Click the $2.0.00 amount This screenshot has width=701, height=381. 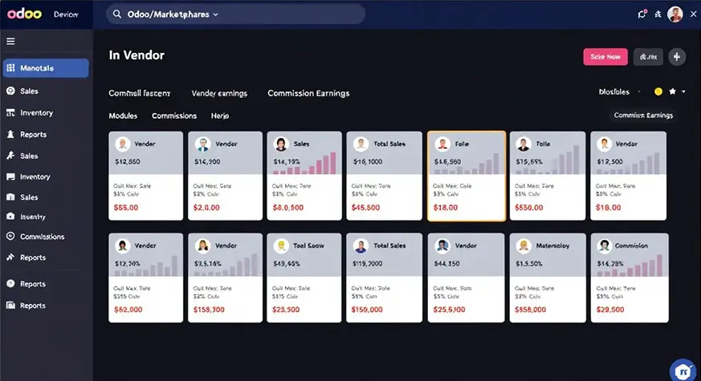click(x=206, y=208)
